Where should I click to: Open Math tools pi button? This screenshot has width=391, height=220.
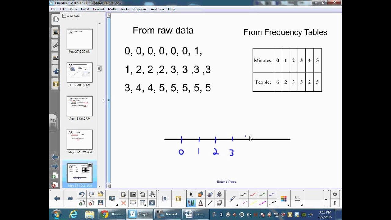coord(165,199)
